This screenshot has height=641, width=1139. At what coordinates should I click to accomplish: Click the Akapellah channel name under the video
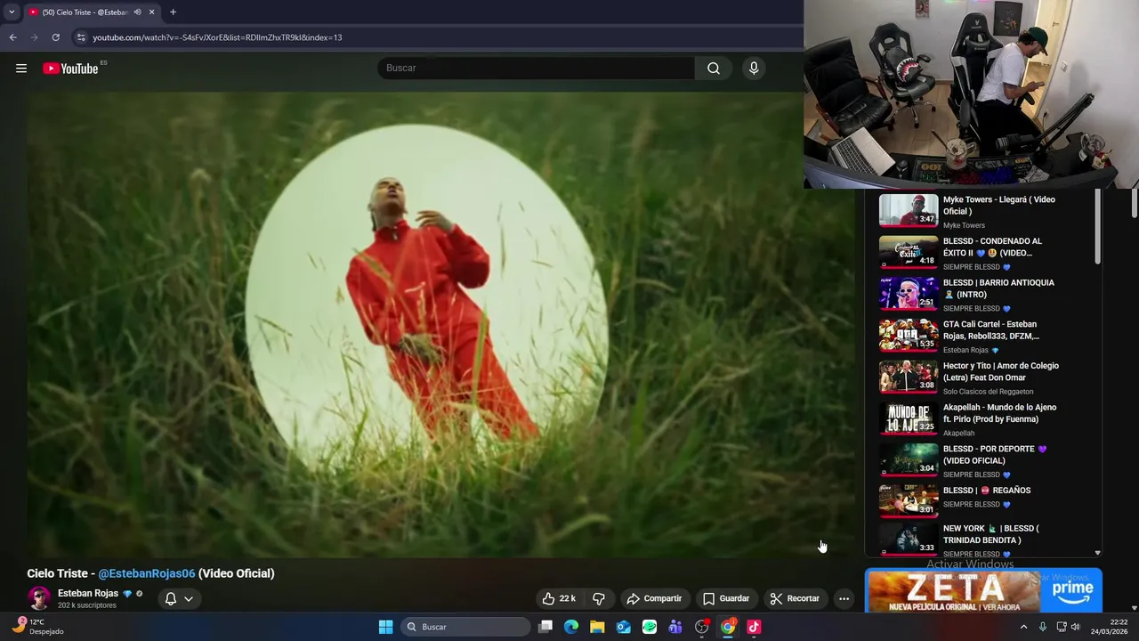958,434
